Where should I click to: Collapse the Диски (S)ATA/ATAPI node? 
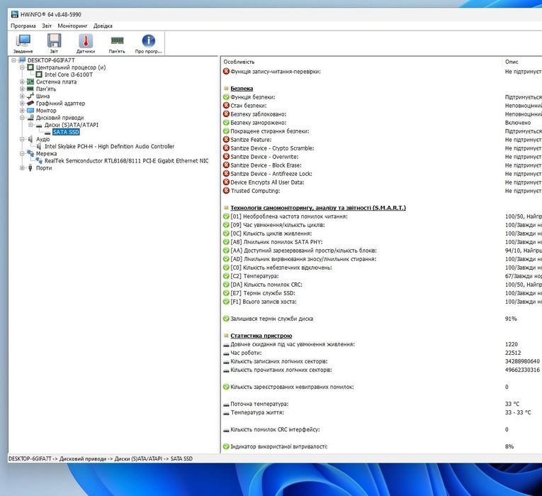click(x=30, y=125)
